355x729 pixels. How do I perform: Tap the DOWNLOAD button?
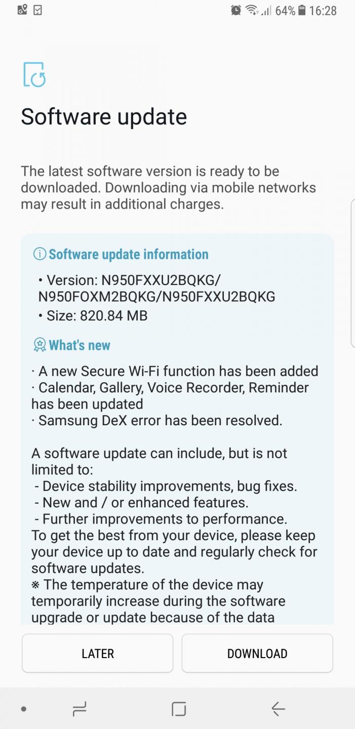257,654
